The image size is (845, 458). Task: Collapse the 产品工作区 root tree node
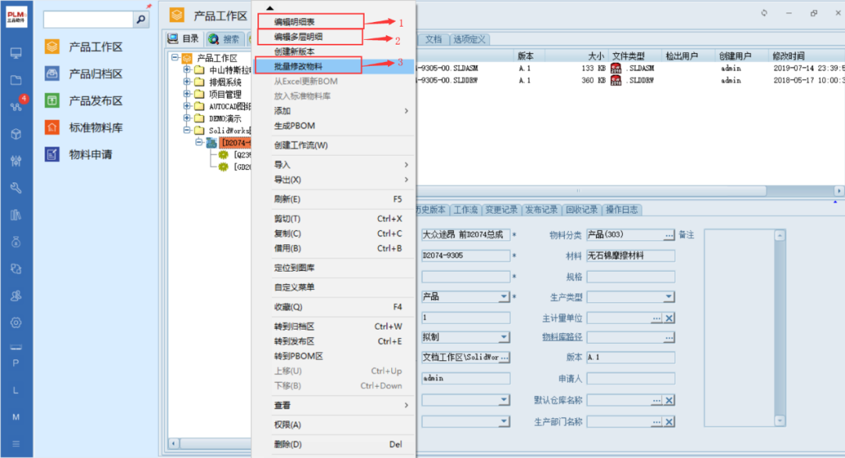[175, 58]
